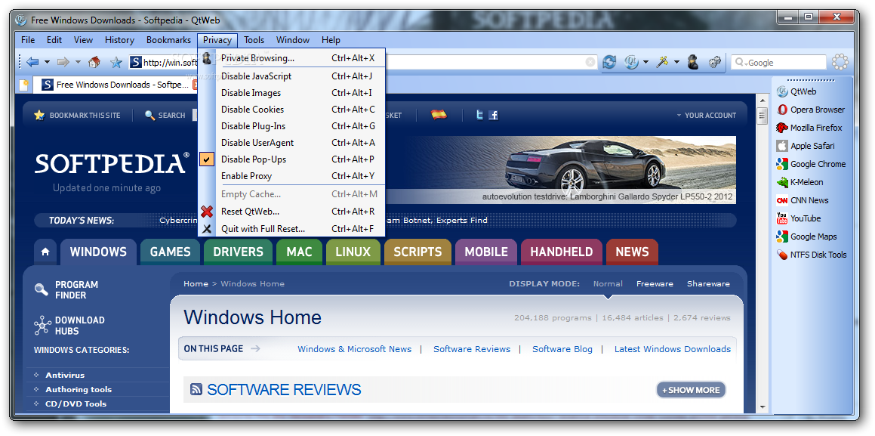The image size is (875, 436).
Task: Open the Antivirus category link
Action: [65, 375]
